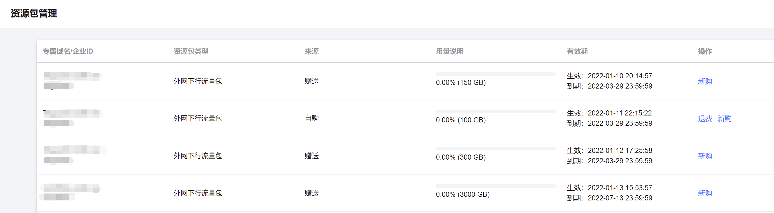This screenshot has width=774, height=213.
Task: Click the 用量说明 column header
Action: pyautogui.click(x=450, y=51)
